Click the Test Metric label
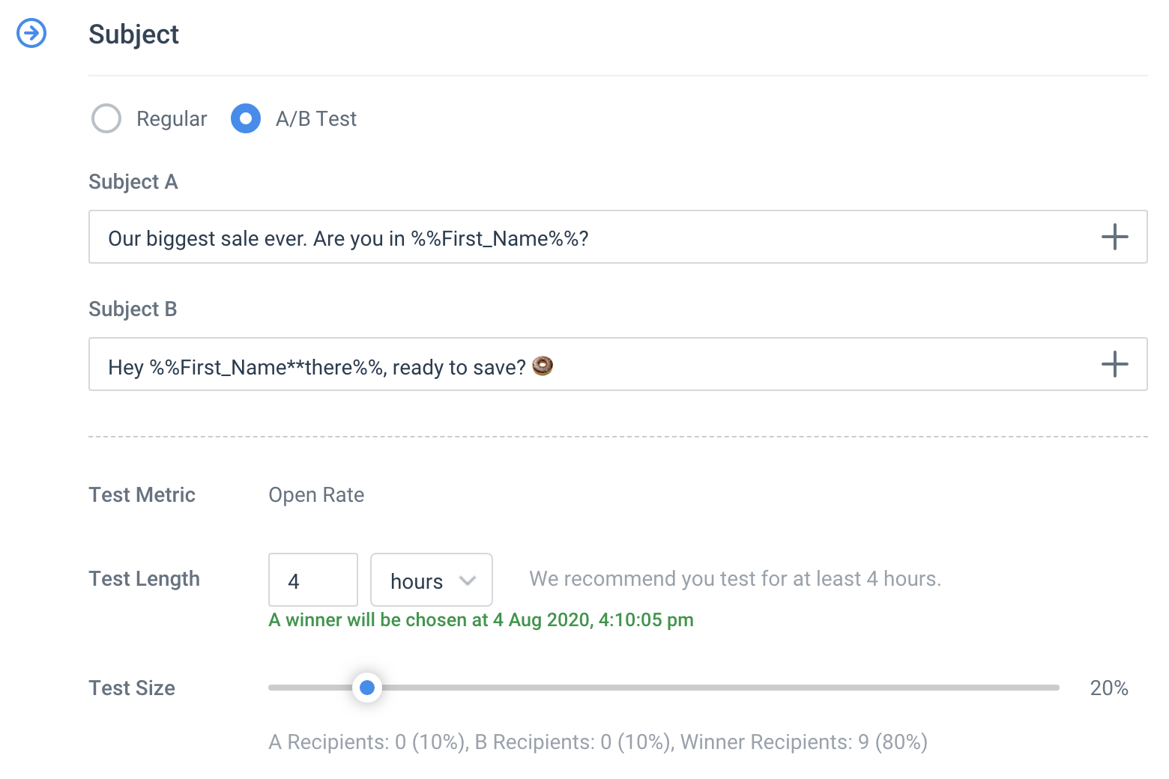The width and height of the screenshot is (1169, 779). (x=142, y=495)
